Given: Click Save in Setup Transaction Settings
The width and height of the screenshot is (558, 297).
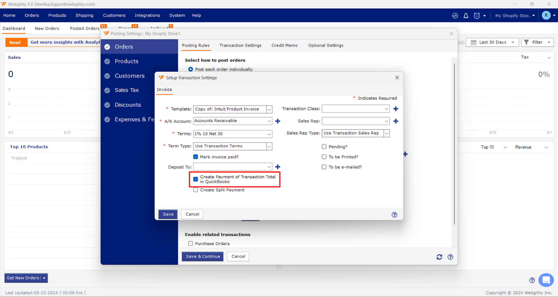Looking at the screenshot, I should coord(168,214).
